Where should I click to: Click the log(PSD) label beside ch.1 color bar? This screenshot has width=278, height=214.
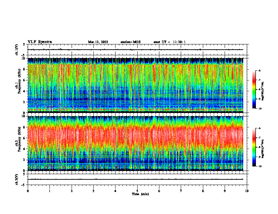[x=263, y=91]
